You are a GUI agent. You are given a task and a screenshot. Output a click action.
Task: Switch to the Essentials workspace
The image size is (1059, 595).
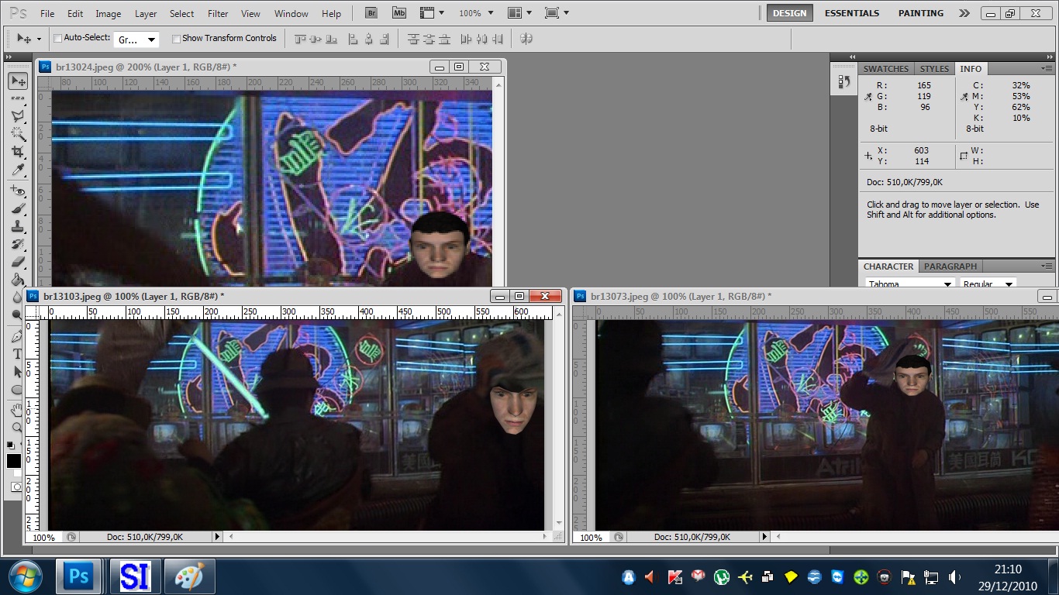click(851, 13)
